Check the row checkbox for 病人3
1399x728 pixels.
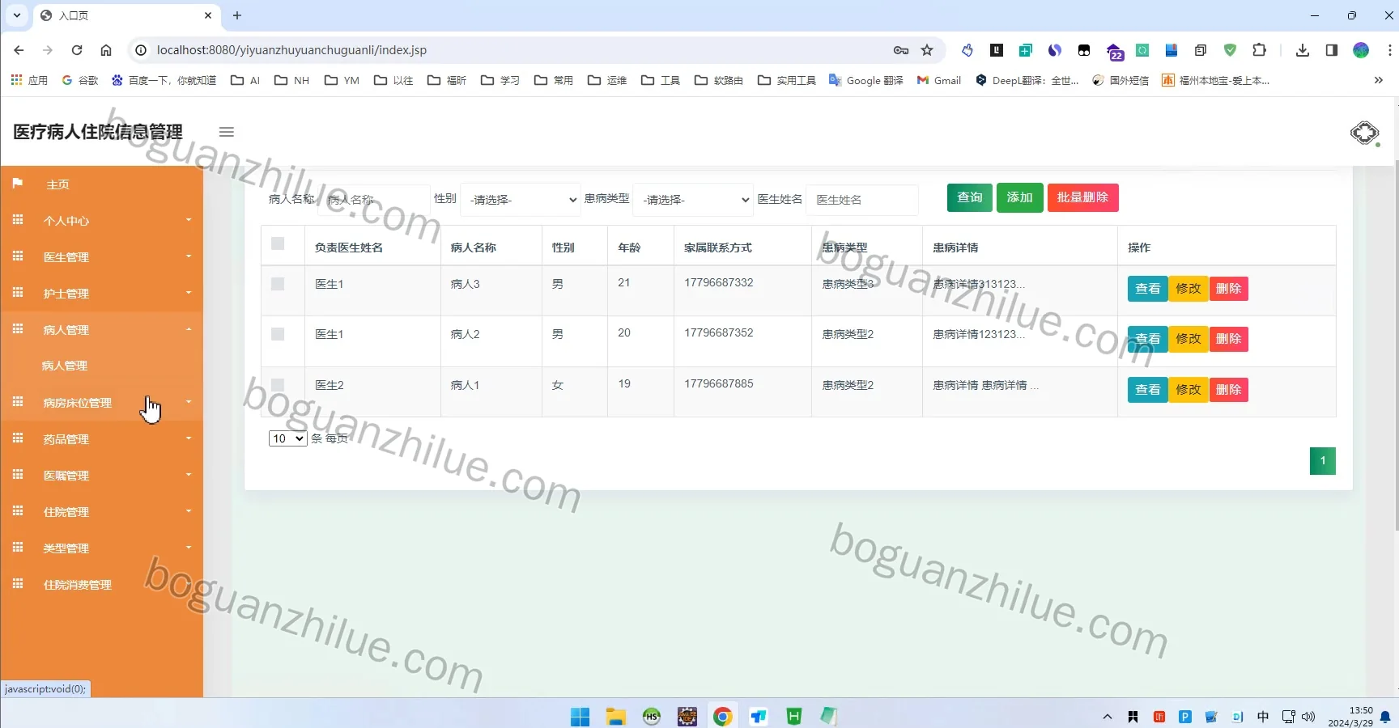coord(278,284)
